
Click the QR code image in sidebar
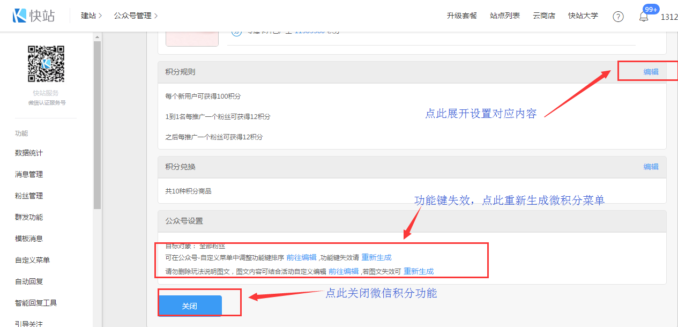(x=46, y=64)
